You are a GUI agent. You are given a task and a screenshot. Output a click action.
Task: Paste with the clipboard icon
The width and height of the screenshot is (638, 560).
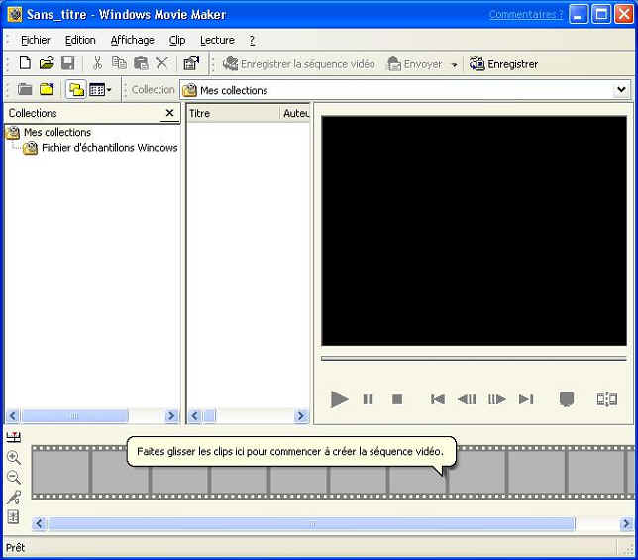pos(141,63)
